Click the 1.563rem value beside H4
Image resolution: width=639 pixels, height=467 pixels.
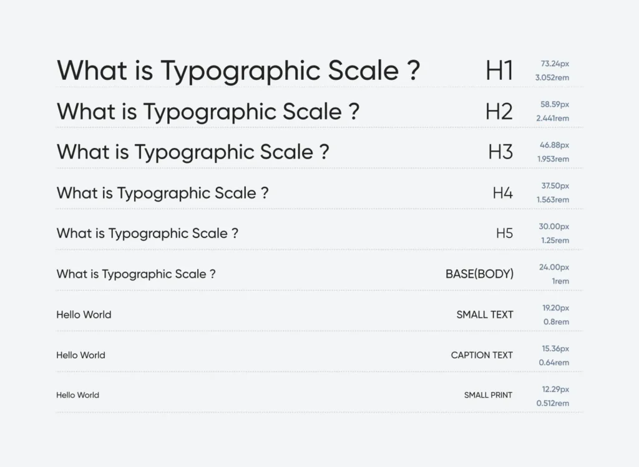554,200
